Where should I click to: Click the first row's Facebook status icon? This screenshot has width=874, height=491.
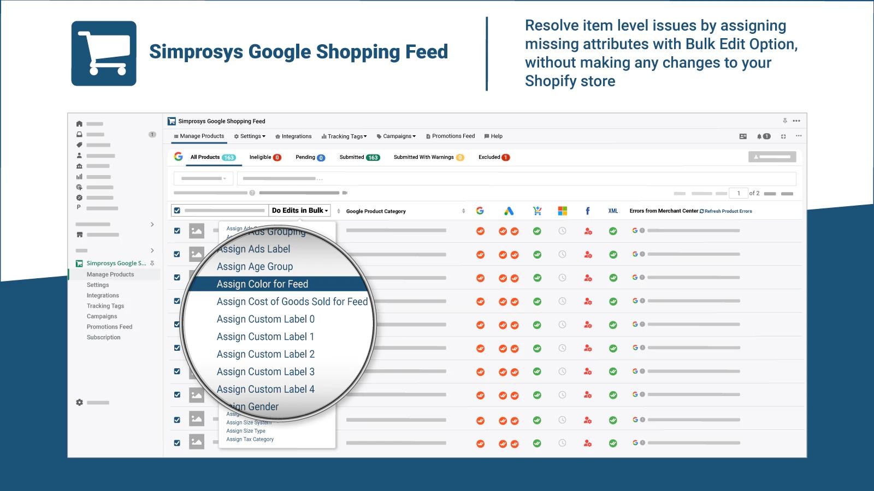pyautogui.click(x=588, y=231)
